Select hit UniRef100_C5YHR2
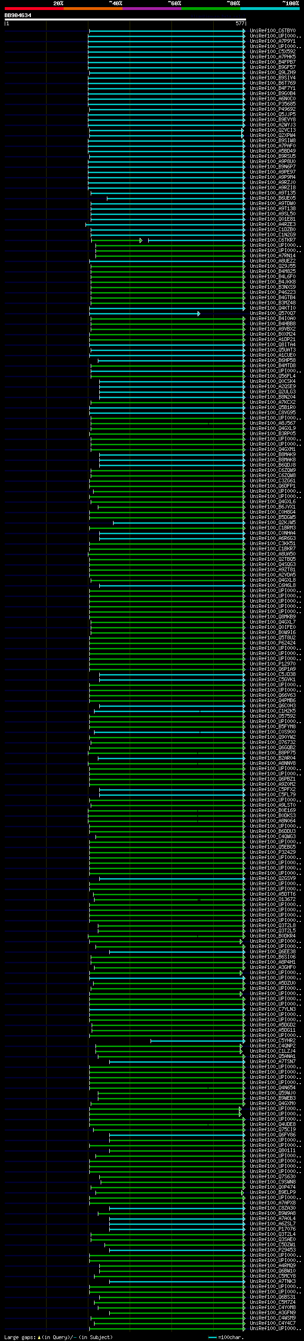The height and width of the screenshot is (1341, 304). [272, 1040]
